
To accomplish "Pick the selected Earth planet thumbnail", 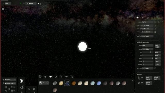I will [x=67, y=83].
